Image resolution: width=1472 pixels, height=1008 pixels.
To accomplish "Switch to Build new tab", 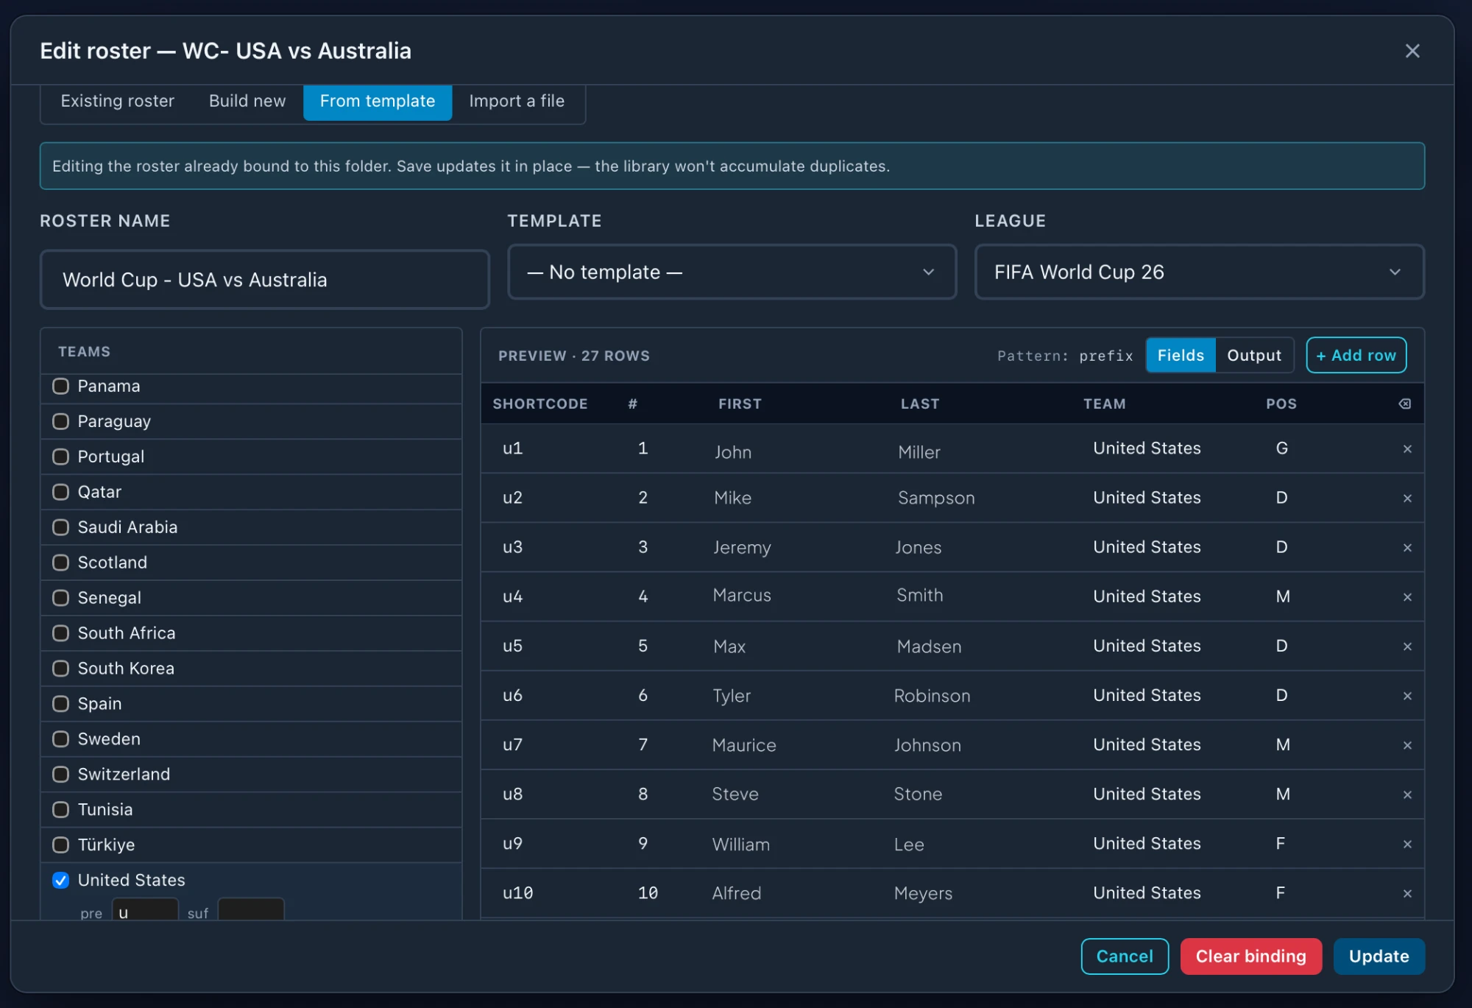I will [247, 101].
